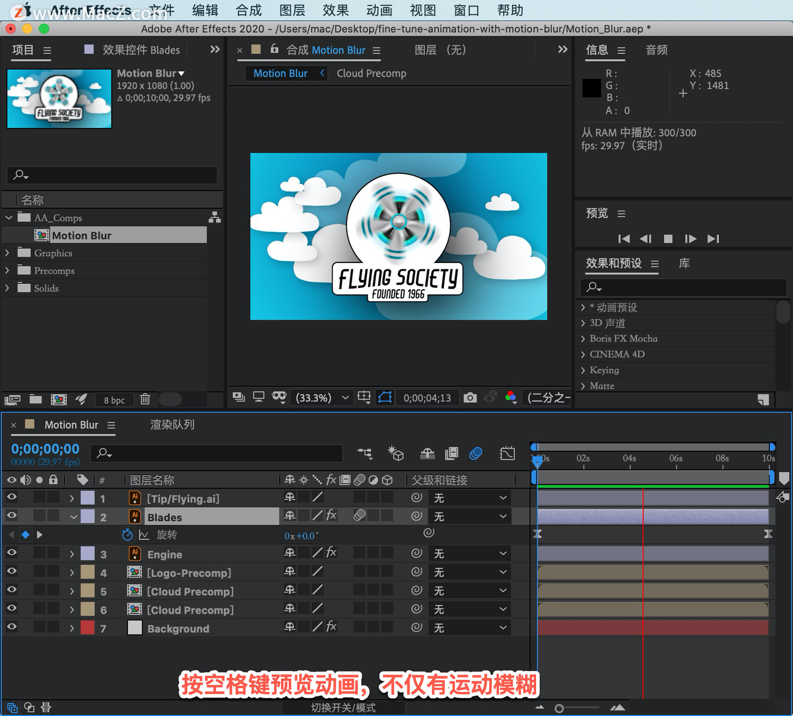Open composition mini-flowchart in timeline
Viewport: 793px width, 716px height.
365,453
